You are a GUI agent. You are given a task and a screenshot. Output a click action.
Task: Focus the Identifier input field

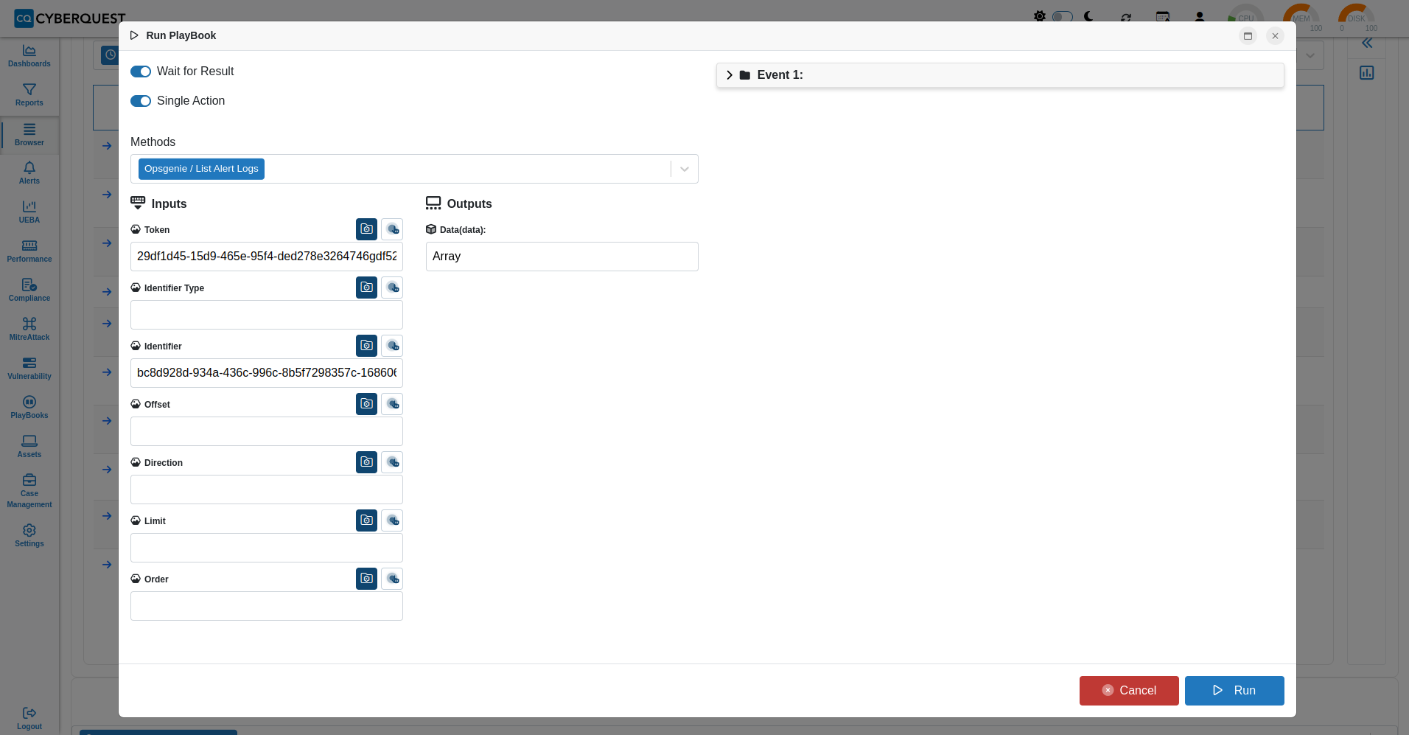(267, 373)
